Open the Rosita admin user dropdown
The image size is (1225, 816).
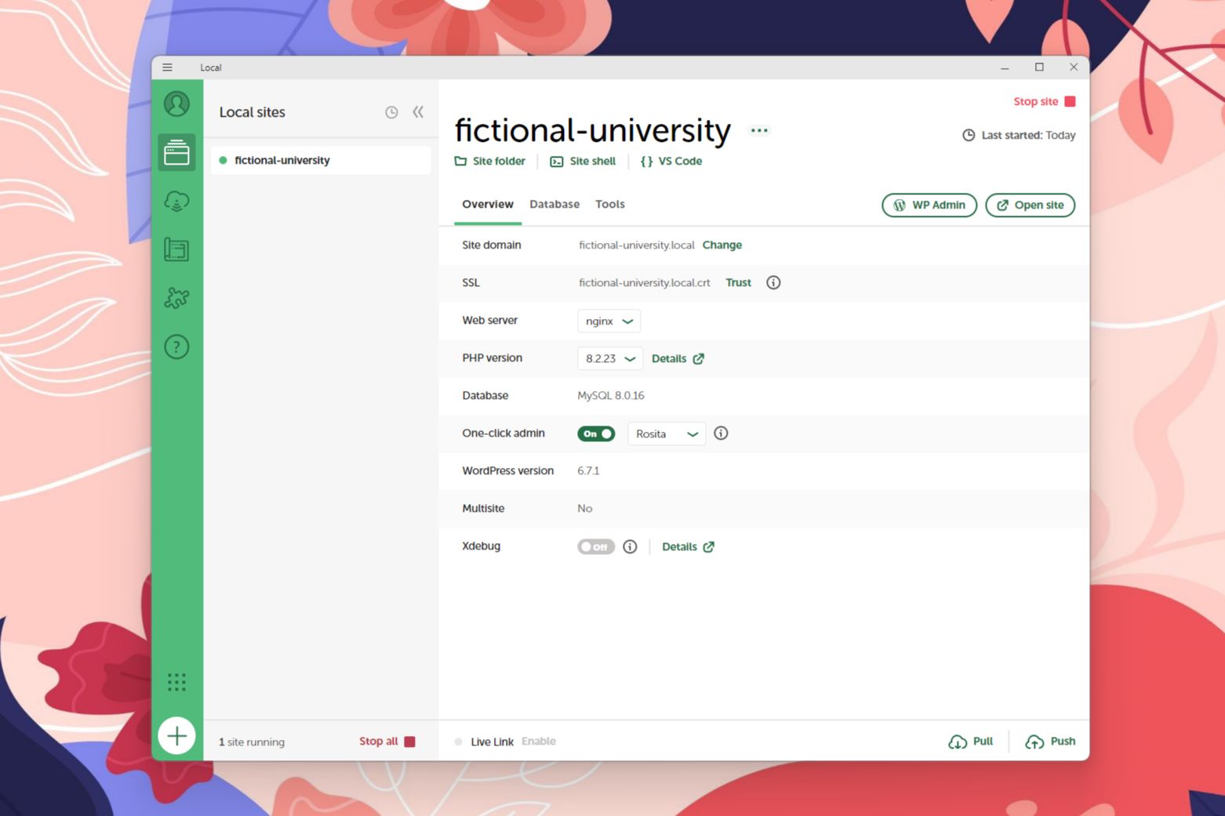click(666, 433)
